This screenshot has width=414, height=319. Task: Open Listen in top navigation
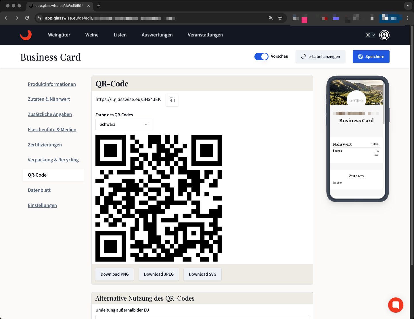coord(120,35)
